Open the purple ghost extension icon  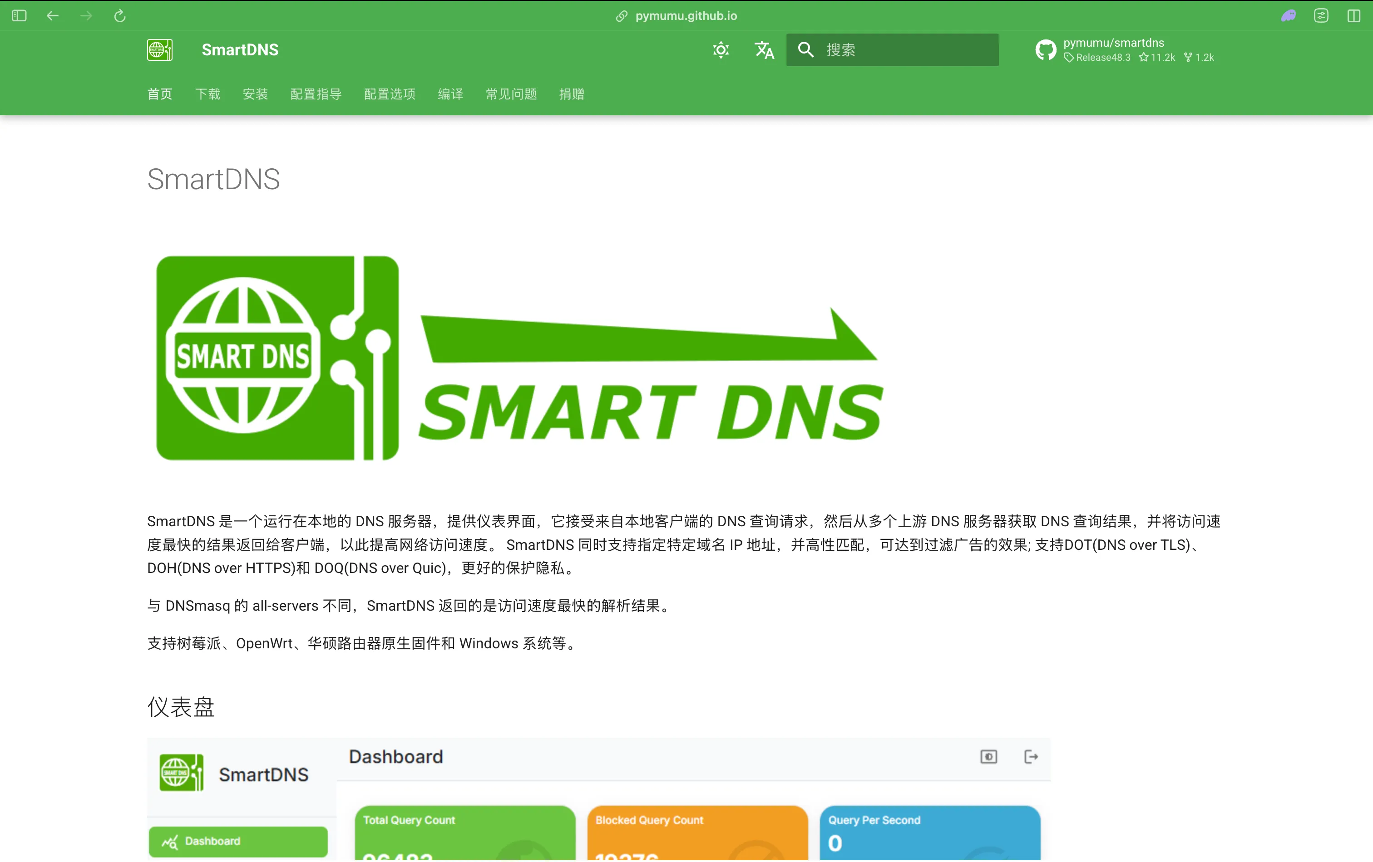[x=1289, y=15]
